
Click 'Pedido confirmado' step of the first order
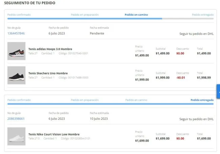point(19,15)
